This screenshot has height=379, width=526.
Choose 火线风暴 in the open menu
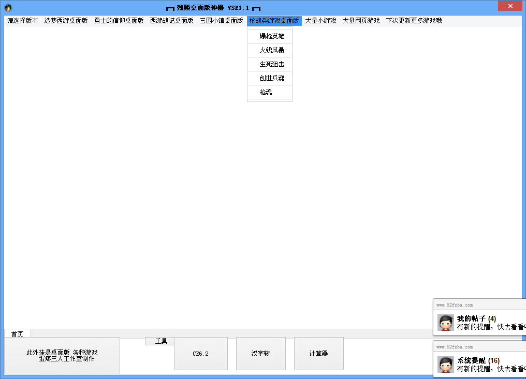click(x=272, y=50)
